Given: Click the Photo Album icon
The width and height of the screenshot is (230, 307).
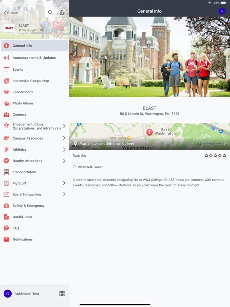Looking at the screenshot, I should click(x=6, y=103).
